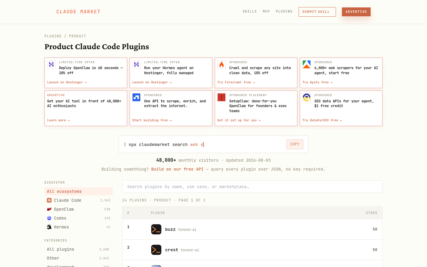Click the 6,000+ web scrapers ad headline
The width and height of the screenshot is (427, 267).
coord(346,71)
